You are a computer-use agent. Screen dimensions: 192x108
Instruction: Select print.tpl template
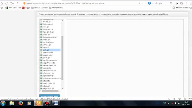46,58
